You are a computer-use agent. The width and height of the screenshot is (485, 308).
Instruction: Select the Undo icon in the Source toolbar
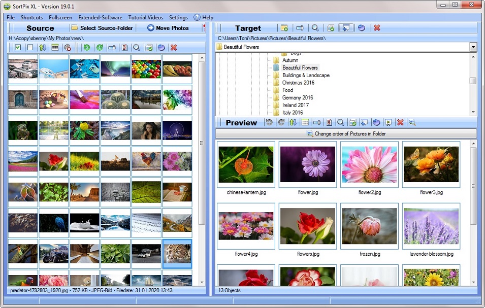pos(87,47)
